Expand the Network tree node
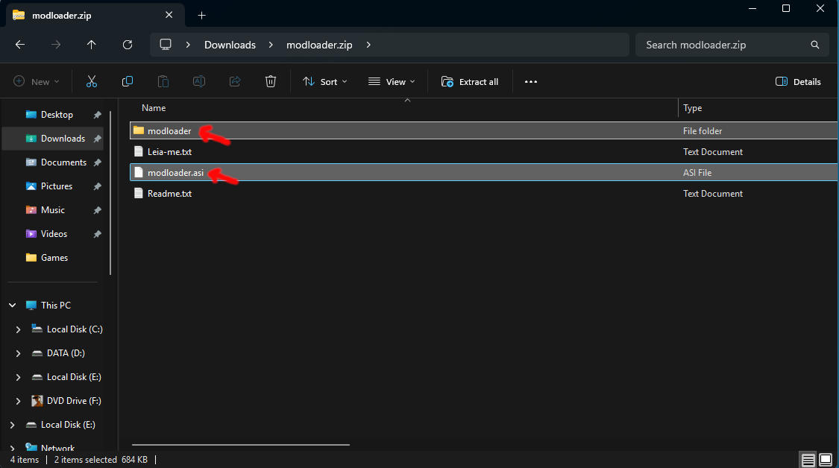Screen dimensions: 839x468 [13, 447]
